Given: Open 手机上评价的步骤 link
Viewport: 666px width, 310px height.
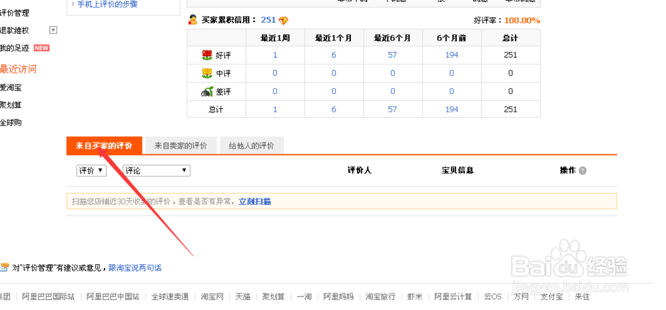Looking at the screenshot, I should (107, 5).
